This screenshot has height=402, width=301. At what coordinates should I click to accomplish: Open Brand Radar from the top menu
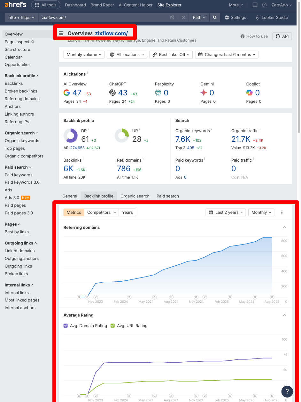point(102,5)
